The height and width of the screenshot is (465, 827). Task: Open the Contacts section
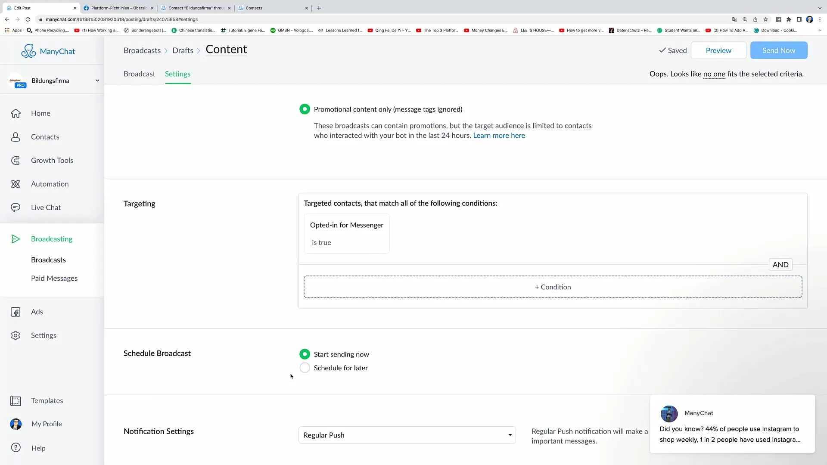click(x=45, y=136)
